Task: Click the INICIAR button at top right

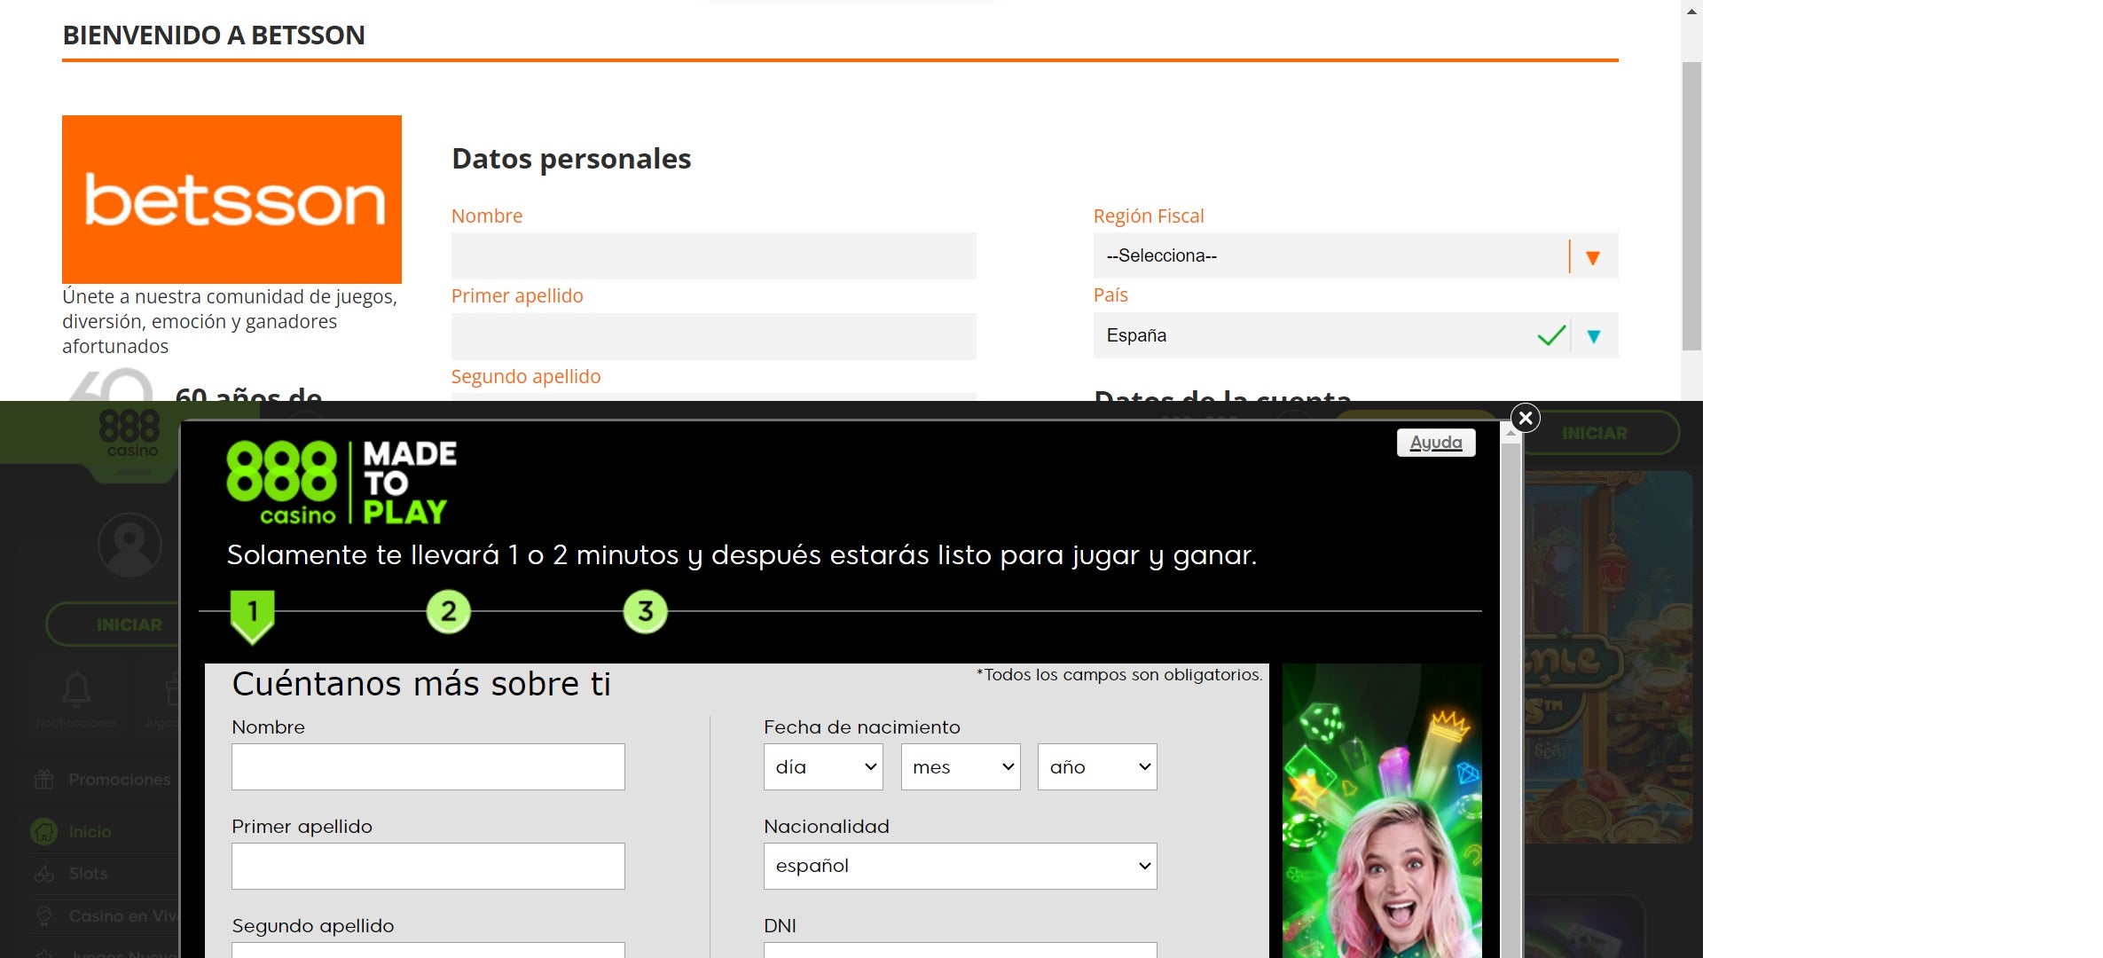Action: click(1600, 433)
